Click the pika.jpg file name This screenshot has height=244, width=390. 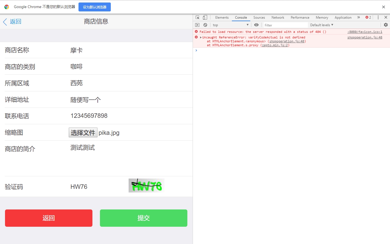(x=109, y=133)
